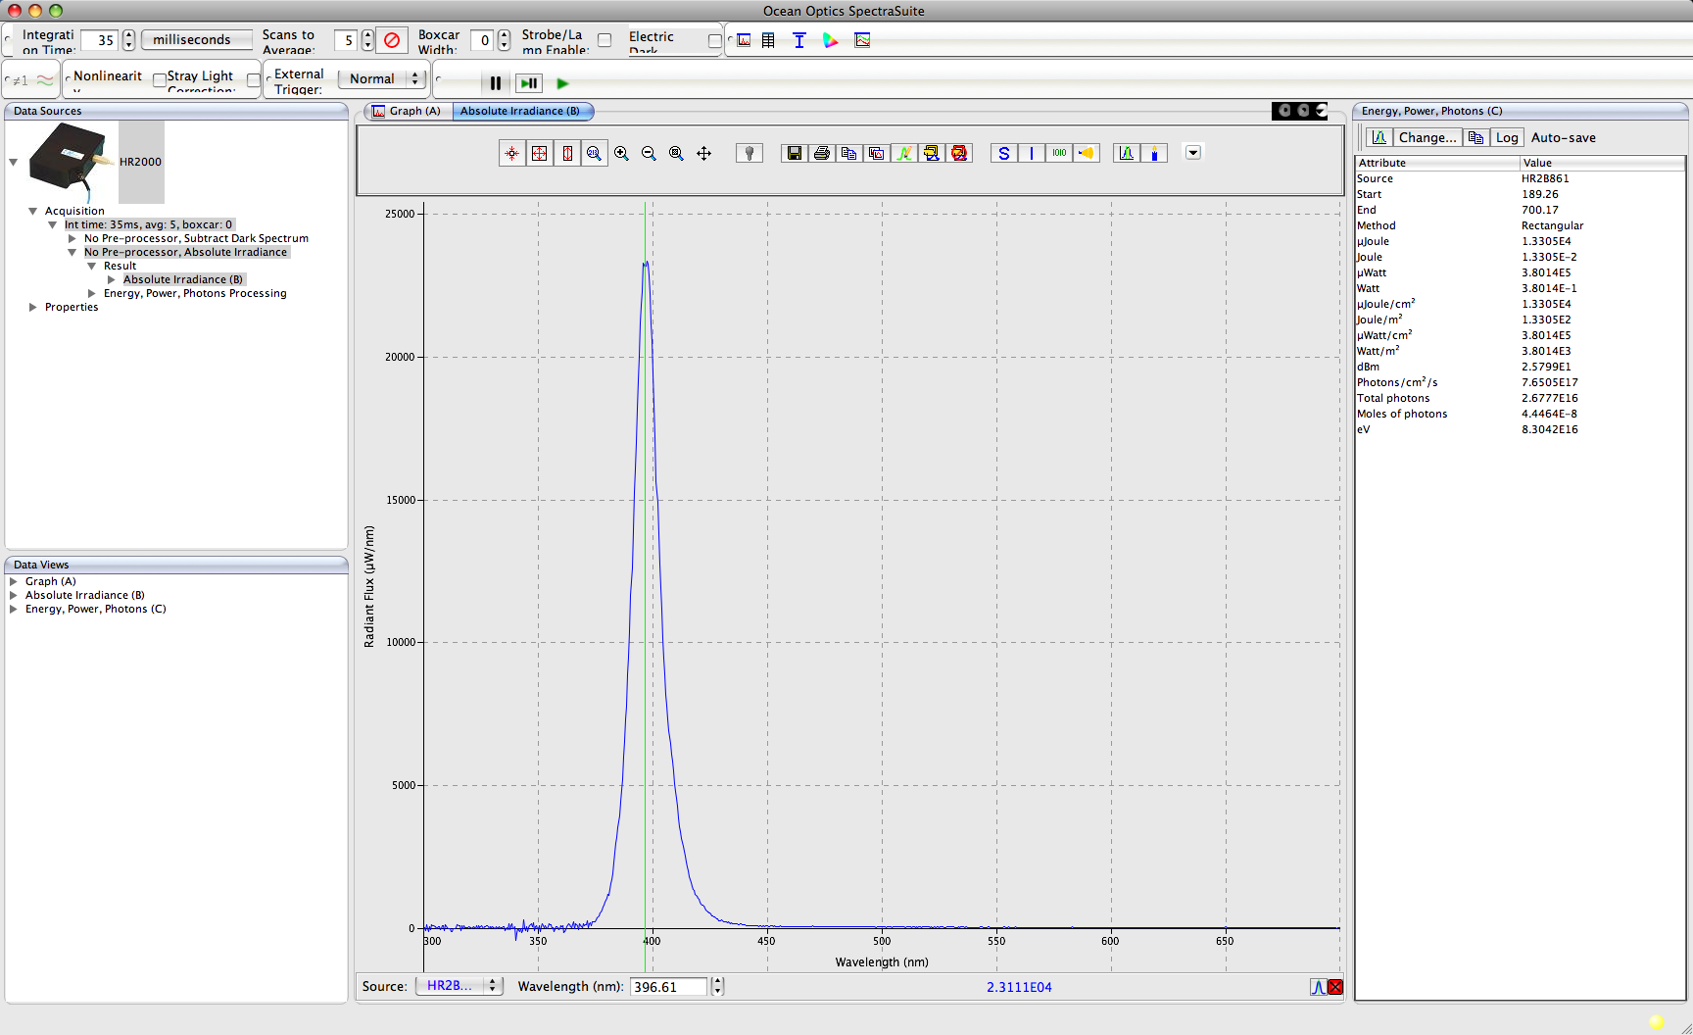The height and width of the screenshot is (1035, 1693).
Task: Click the copy icon in Energy panel
Action: tap(1475, 137)
